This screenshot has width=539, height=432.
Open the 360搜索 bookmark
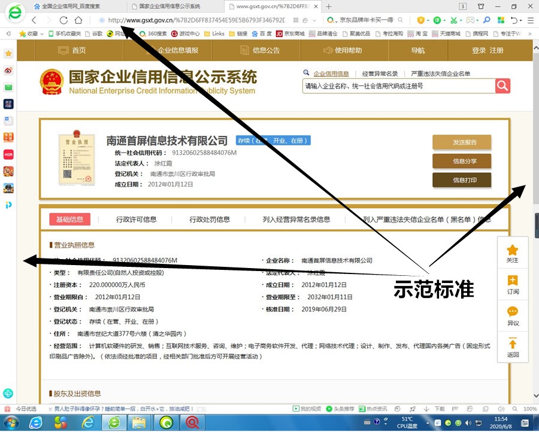pyautogui.click(x=153, y=34)
